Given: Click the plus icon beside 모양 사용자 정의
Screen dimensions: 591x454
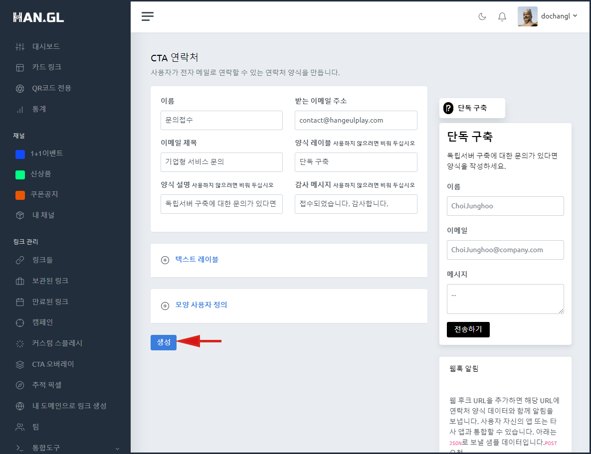Looking at the screenshot, I should [165, 306].
